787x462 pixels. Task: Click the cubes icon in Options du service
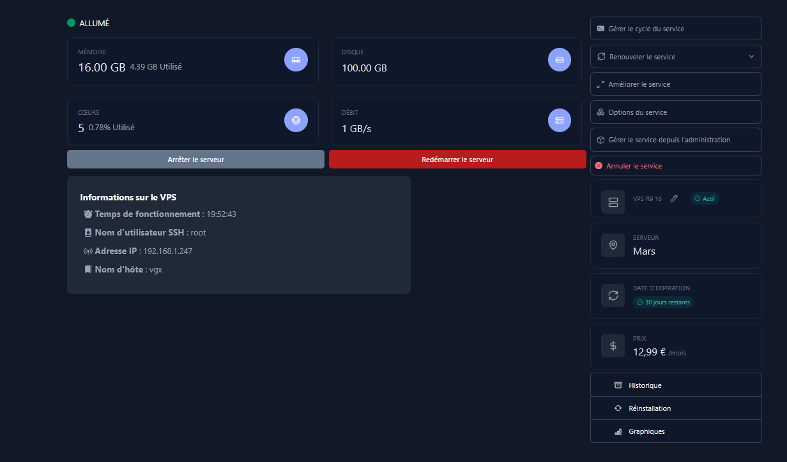pos(600,112)
